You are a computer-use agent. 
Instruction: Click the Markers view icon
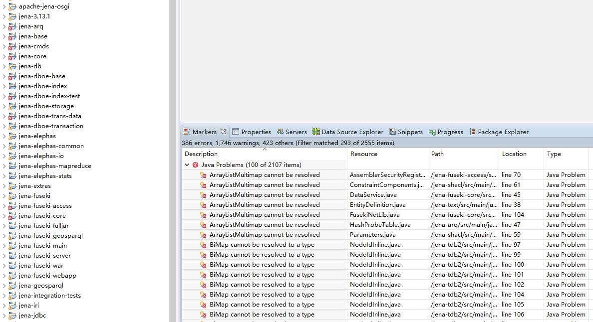[186, 132]
